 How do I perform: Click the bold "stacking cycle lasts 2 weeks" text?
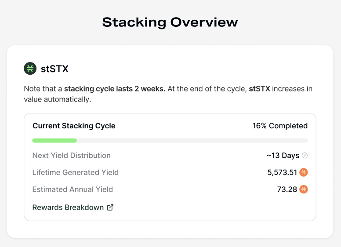pos(115,89)
